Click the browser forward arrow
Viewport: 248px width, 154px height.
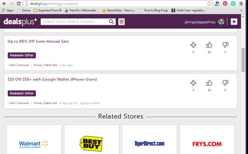click(12, 3)
